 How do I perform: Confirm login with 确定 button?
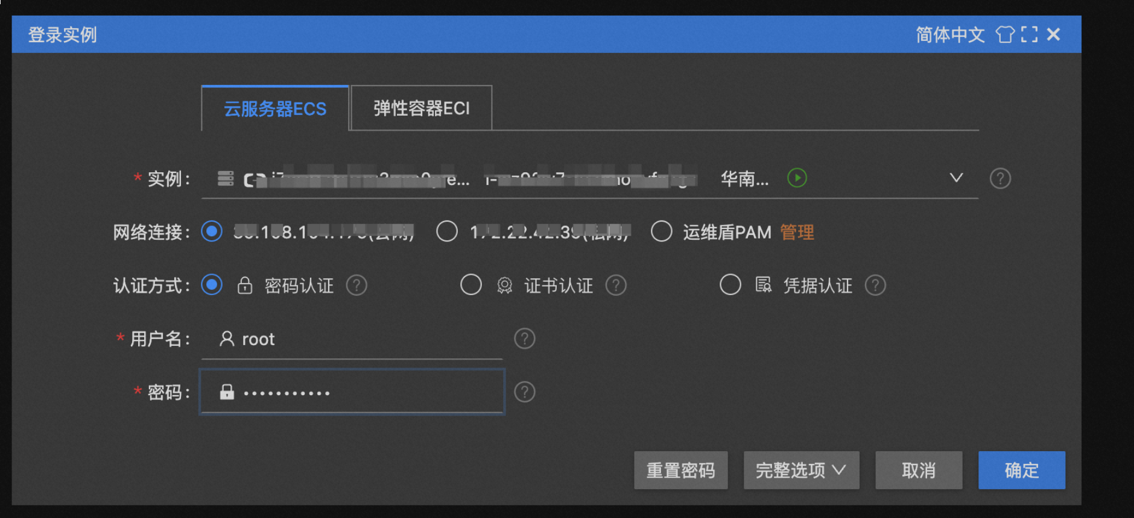(1022, 470)
